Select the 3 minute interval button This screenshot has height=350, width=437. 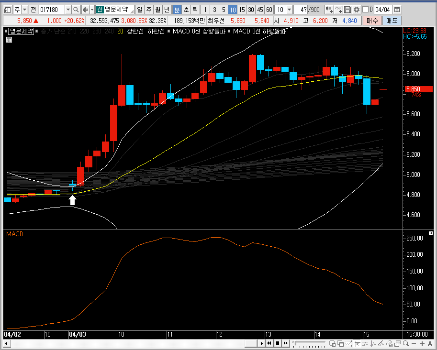(x=214, y=10)
